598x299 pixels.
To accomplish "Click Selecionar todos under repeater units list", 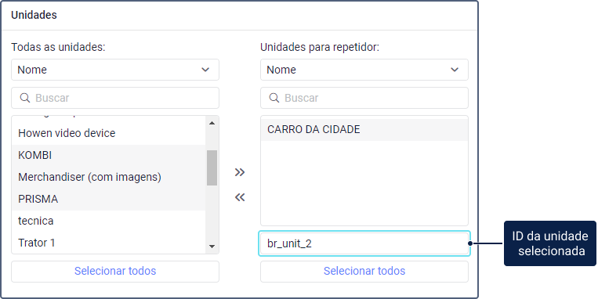I will [364, 271].
